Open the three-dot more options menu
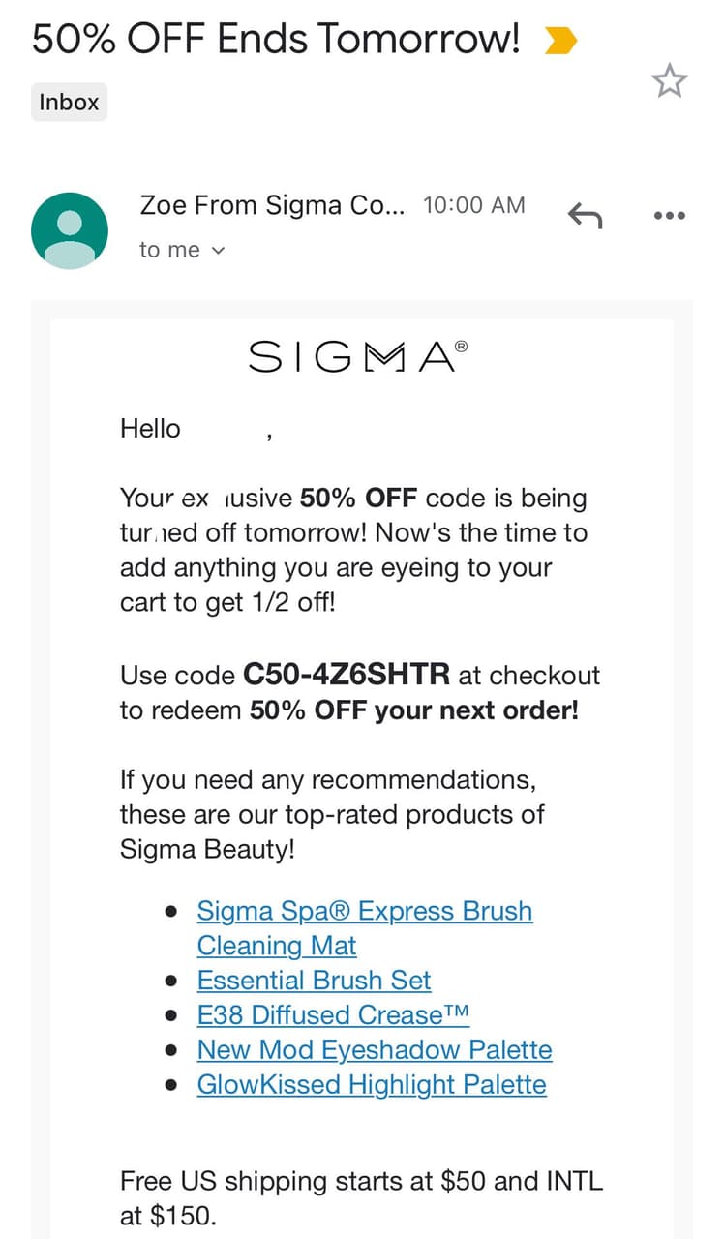Viewport: 724px width, 1239px height. tap(669, 215)
